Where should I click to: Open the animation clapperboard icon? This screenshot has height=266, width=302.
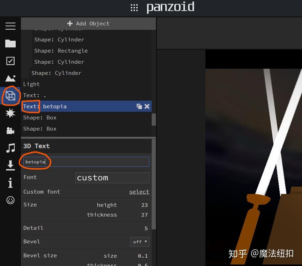tap(10, 131)
